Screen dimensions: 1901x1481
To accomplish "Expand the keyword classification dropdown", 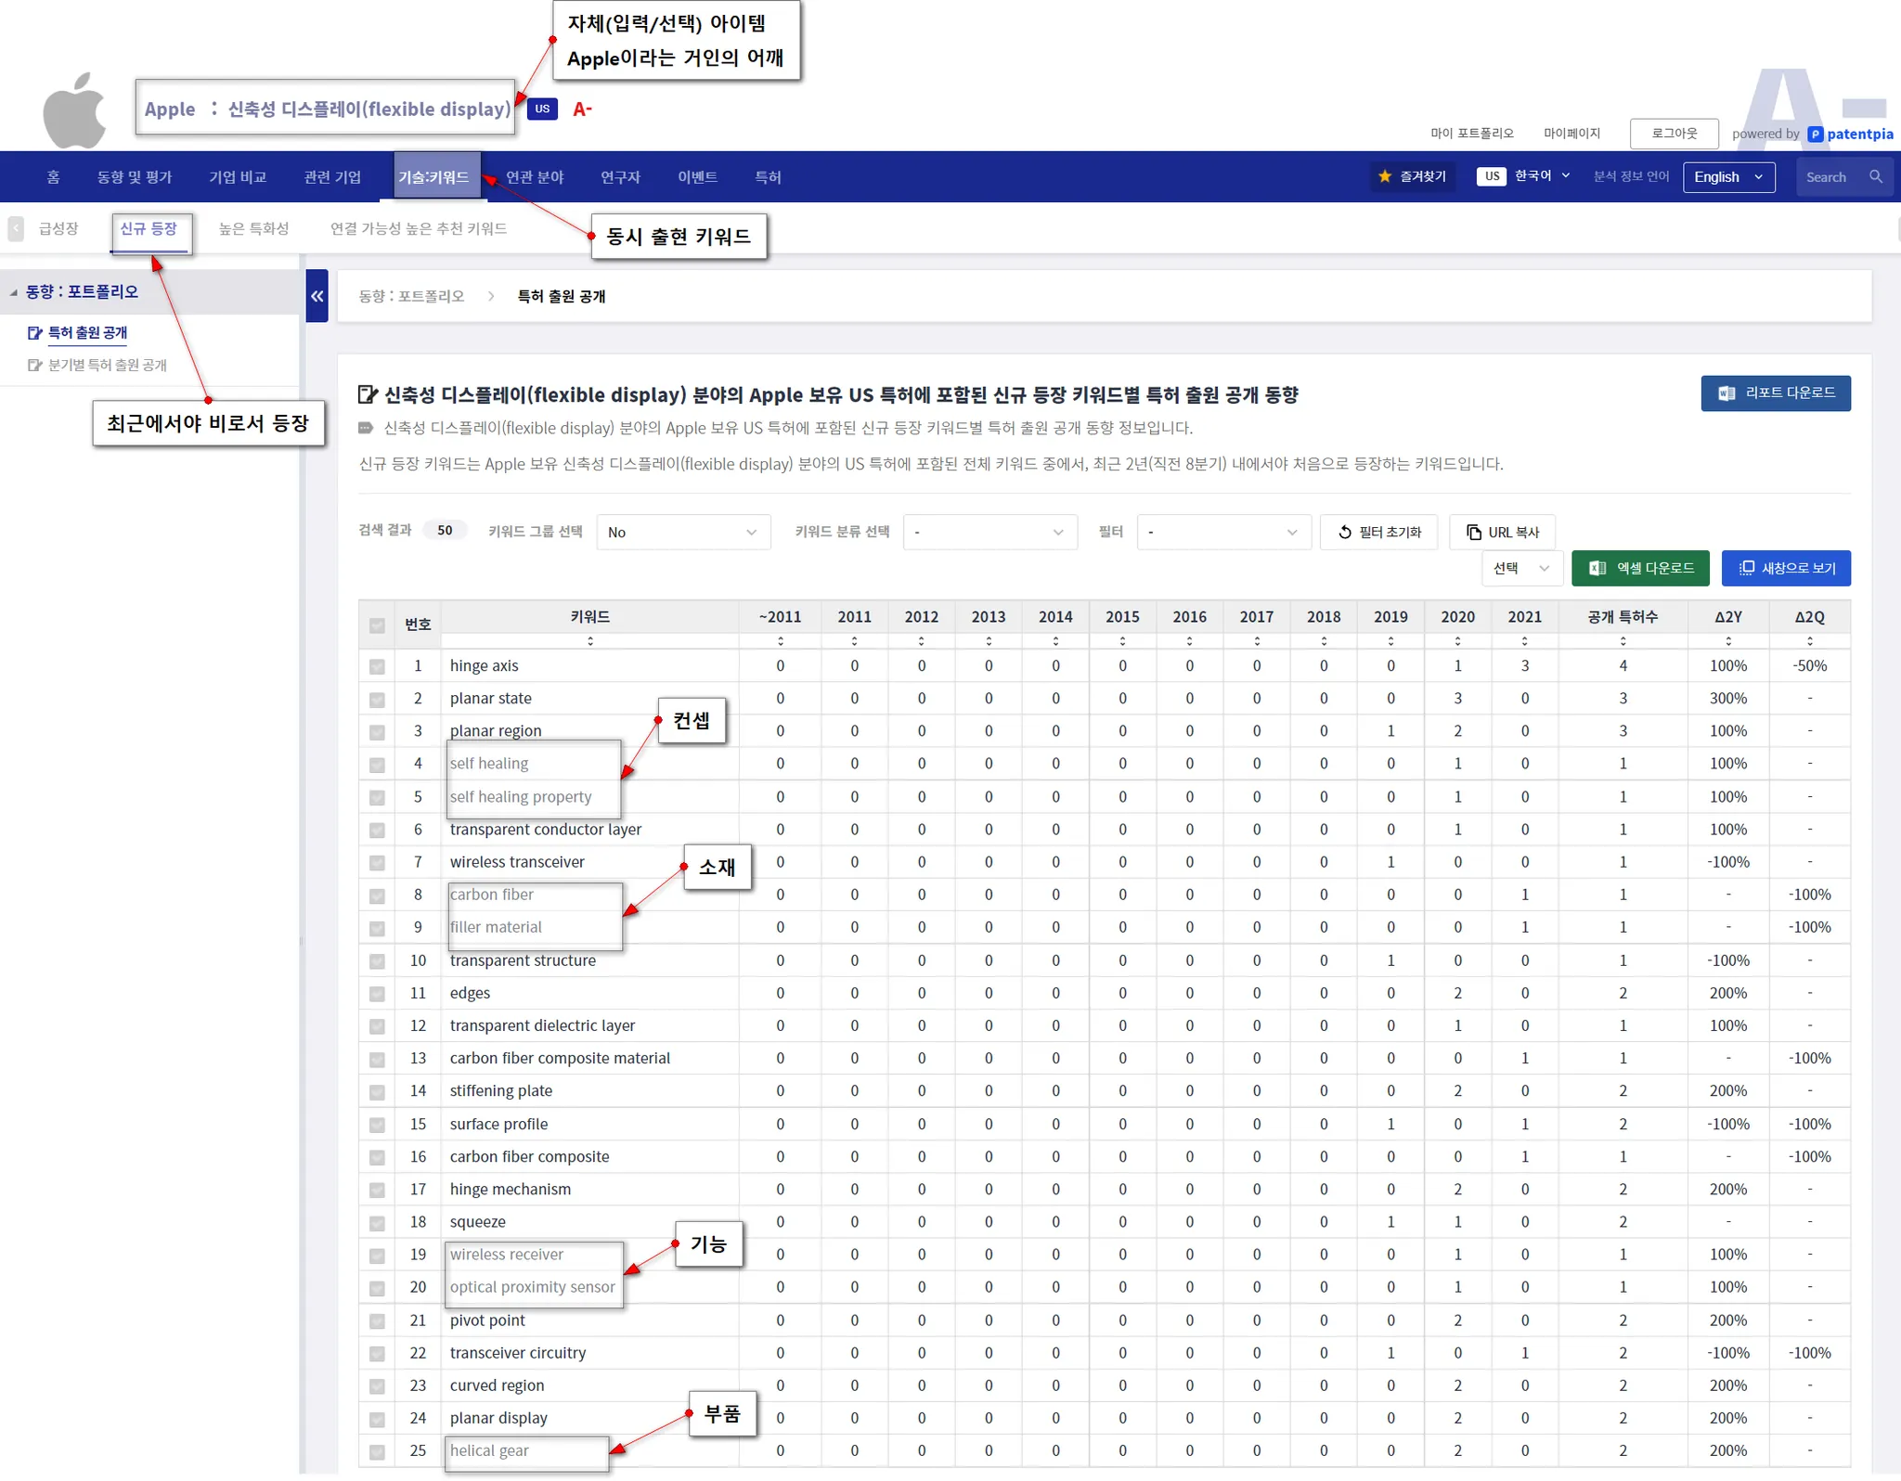I will click(x=989, y=532).
